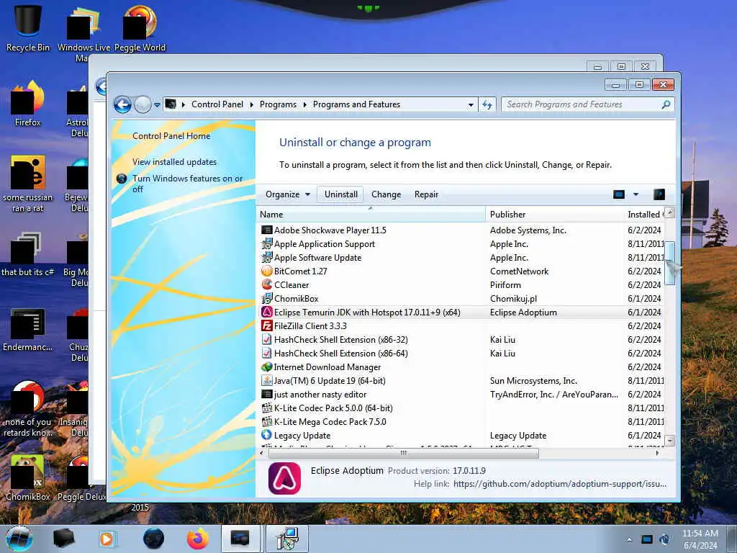Select K-Lite Mega Codec Pack 7.5.0
The width and height of the screenshot is (737, 553).
point(330,422)
